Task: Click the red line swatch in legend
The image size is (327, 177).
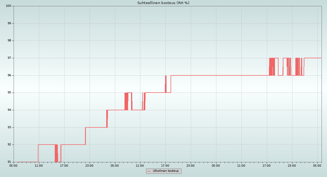Action: pos(149,171)
